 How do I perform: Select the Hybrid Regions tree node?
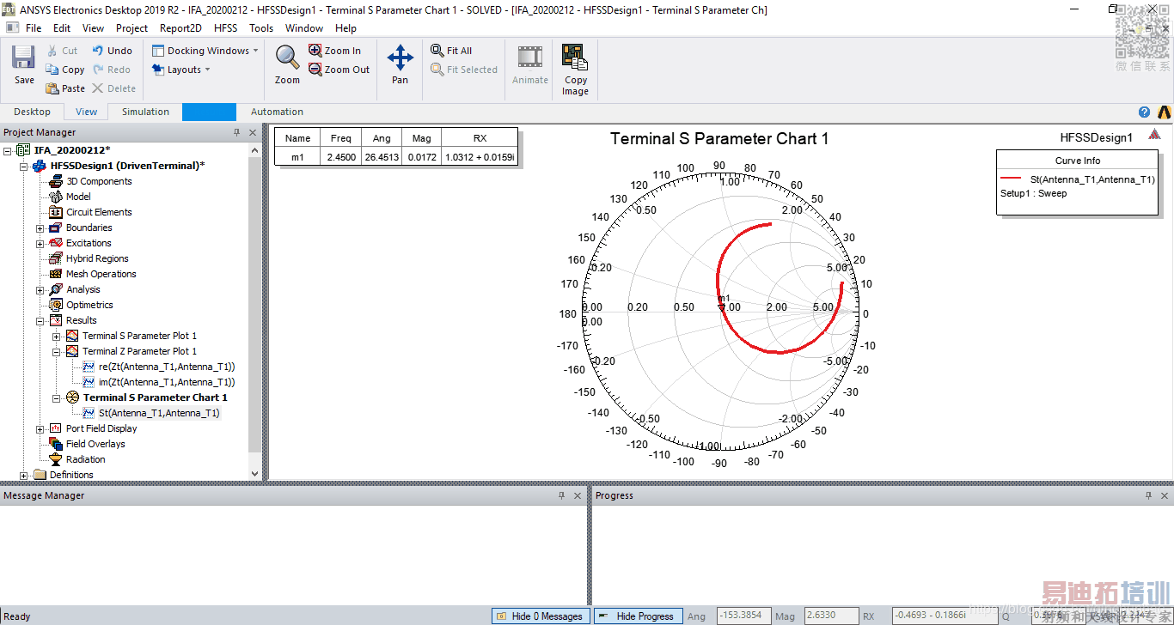(97, 258)
